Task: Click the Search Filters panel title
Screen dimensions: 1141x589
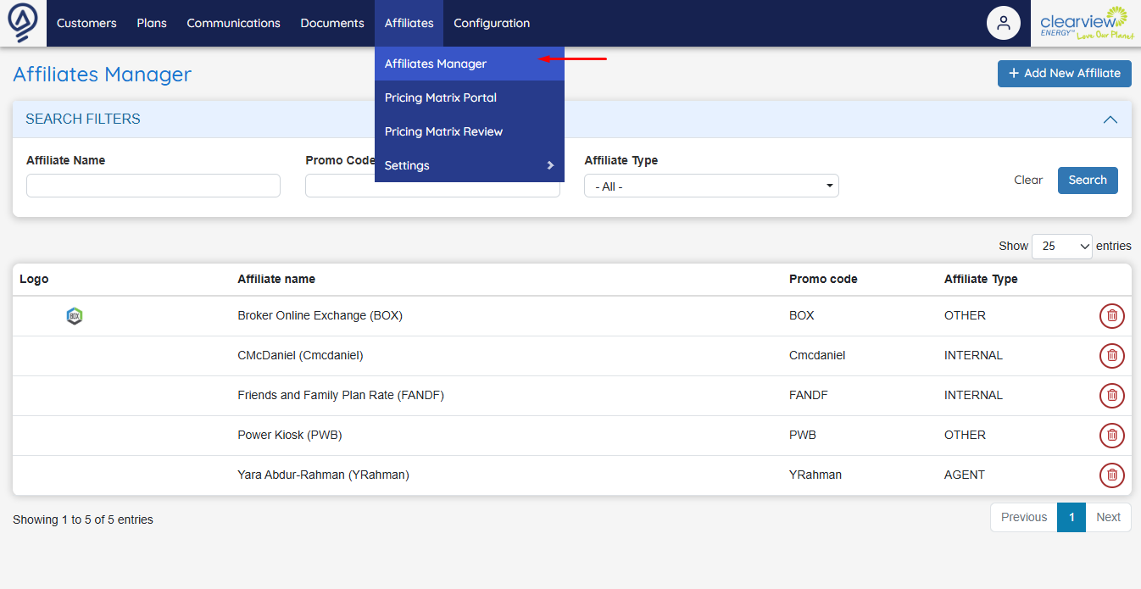Action: click(x=83, y=119)
